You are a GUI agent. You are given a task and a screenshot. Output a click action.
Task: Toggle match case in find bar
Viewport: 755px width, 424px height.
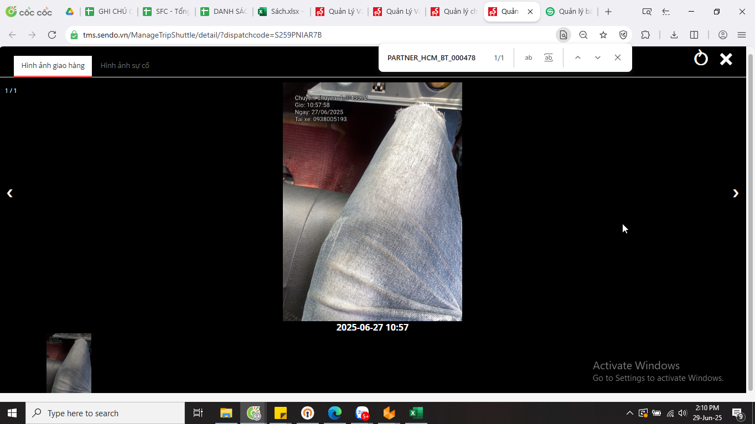coord(529,57)
